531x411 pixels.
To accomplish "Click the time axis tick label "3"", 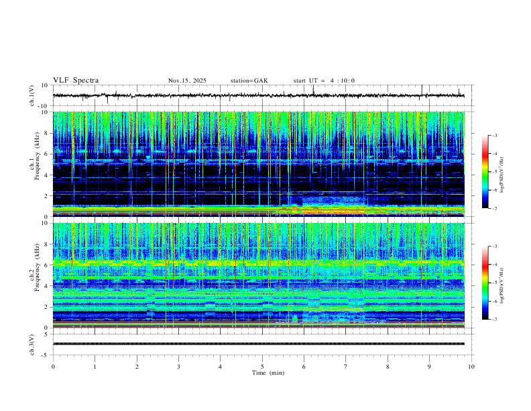I will [178, 367].
